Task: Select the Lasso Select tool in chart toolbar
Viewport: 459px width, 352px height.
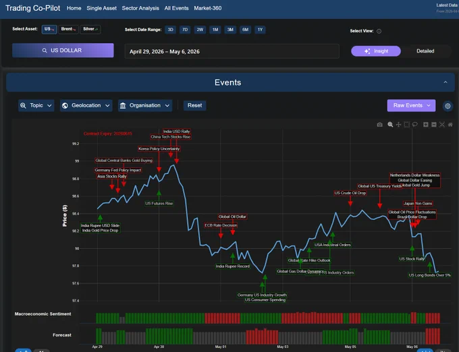Action: click(x=415, y=125)
